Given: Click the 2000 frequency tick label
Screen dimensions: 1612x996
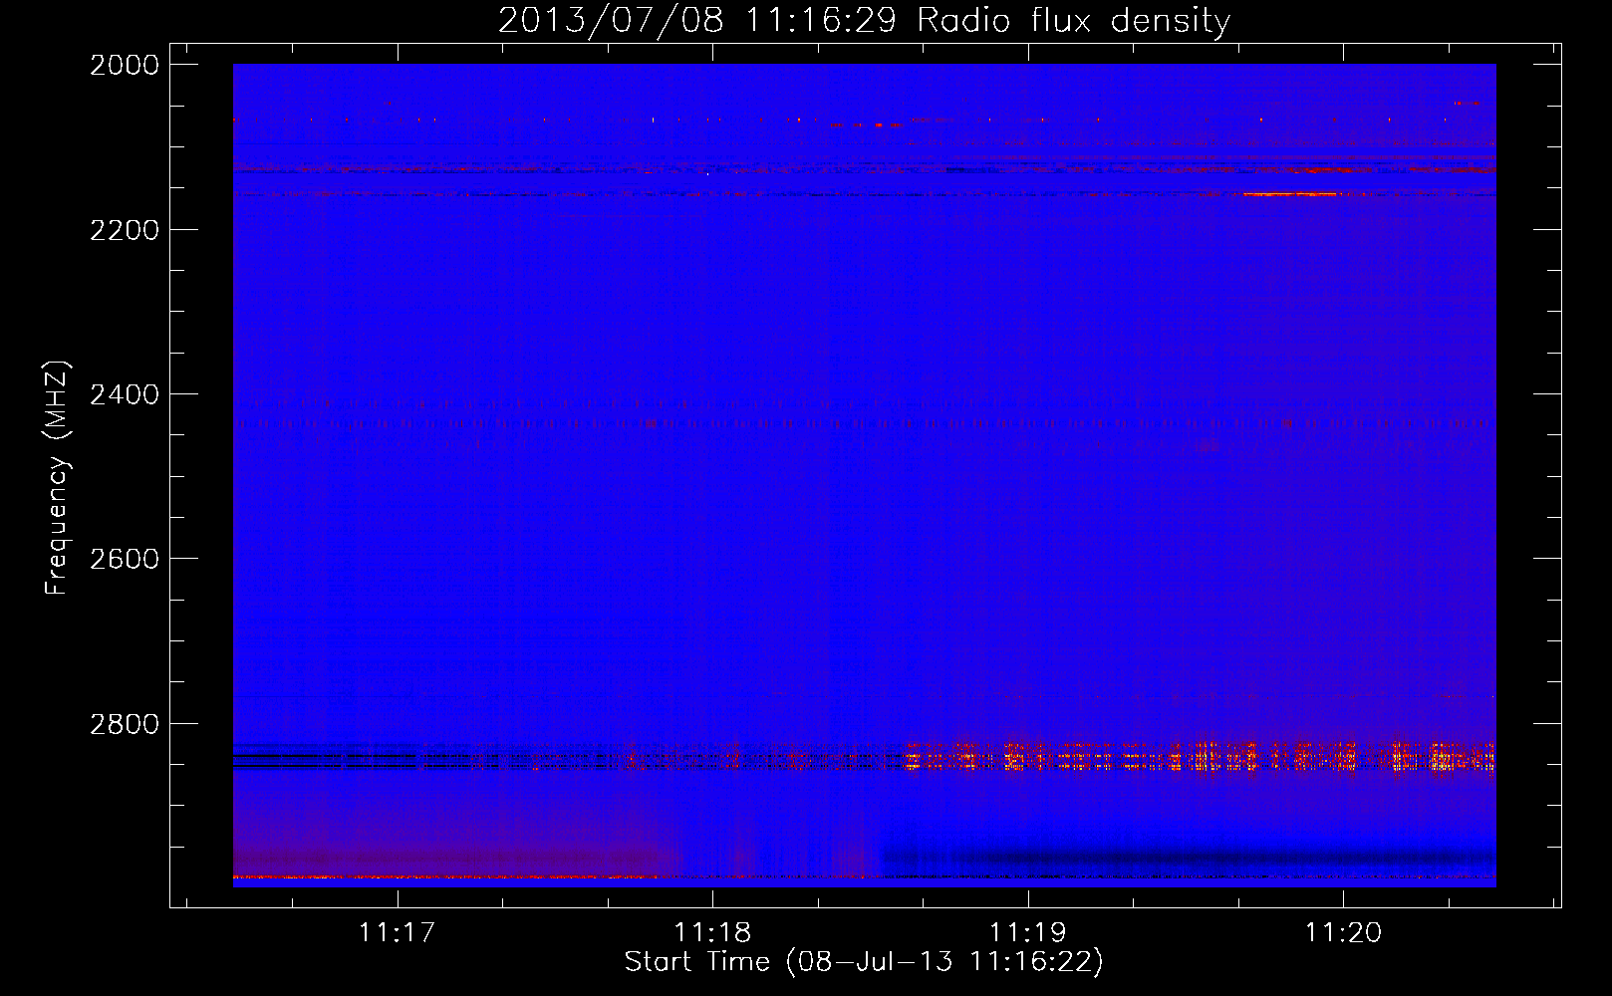Looking at the screenshot, I should pyautogui.click(x=125, y=65).
